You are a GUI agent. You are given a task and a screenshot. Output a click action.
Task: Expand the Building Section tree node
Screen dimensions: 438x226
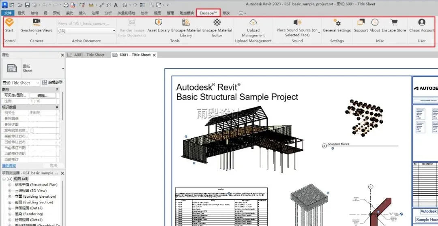pos(10,202)
